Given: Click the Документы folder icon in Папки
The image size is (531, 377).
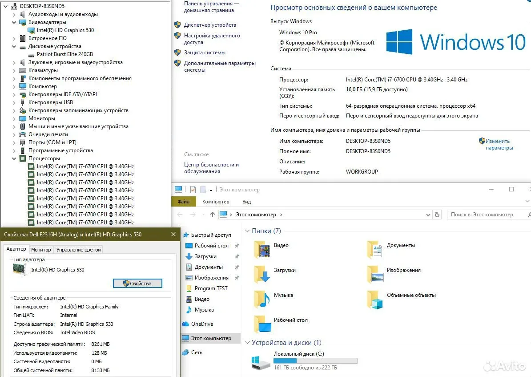Looking at the screenshot, I should click(x=375, y=250).
